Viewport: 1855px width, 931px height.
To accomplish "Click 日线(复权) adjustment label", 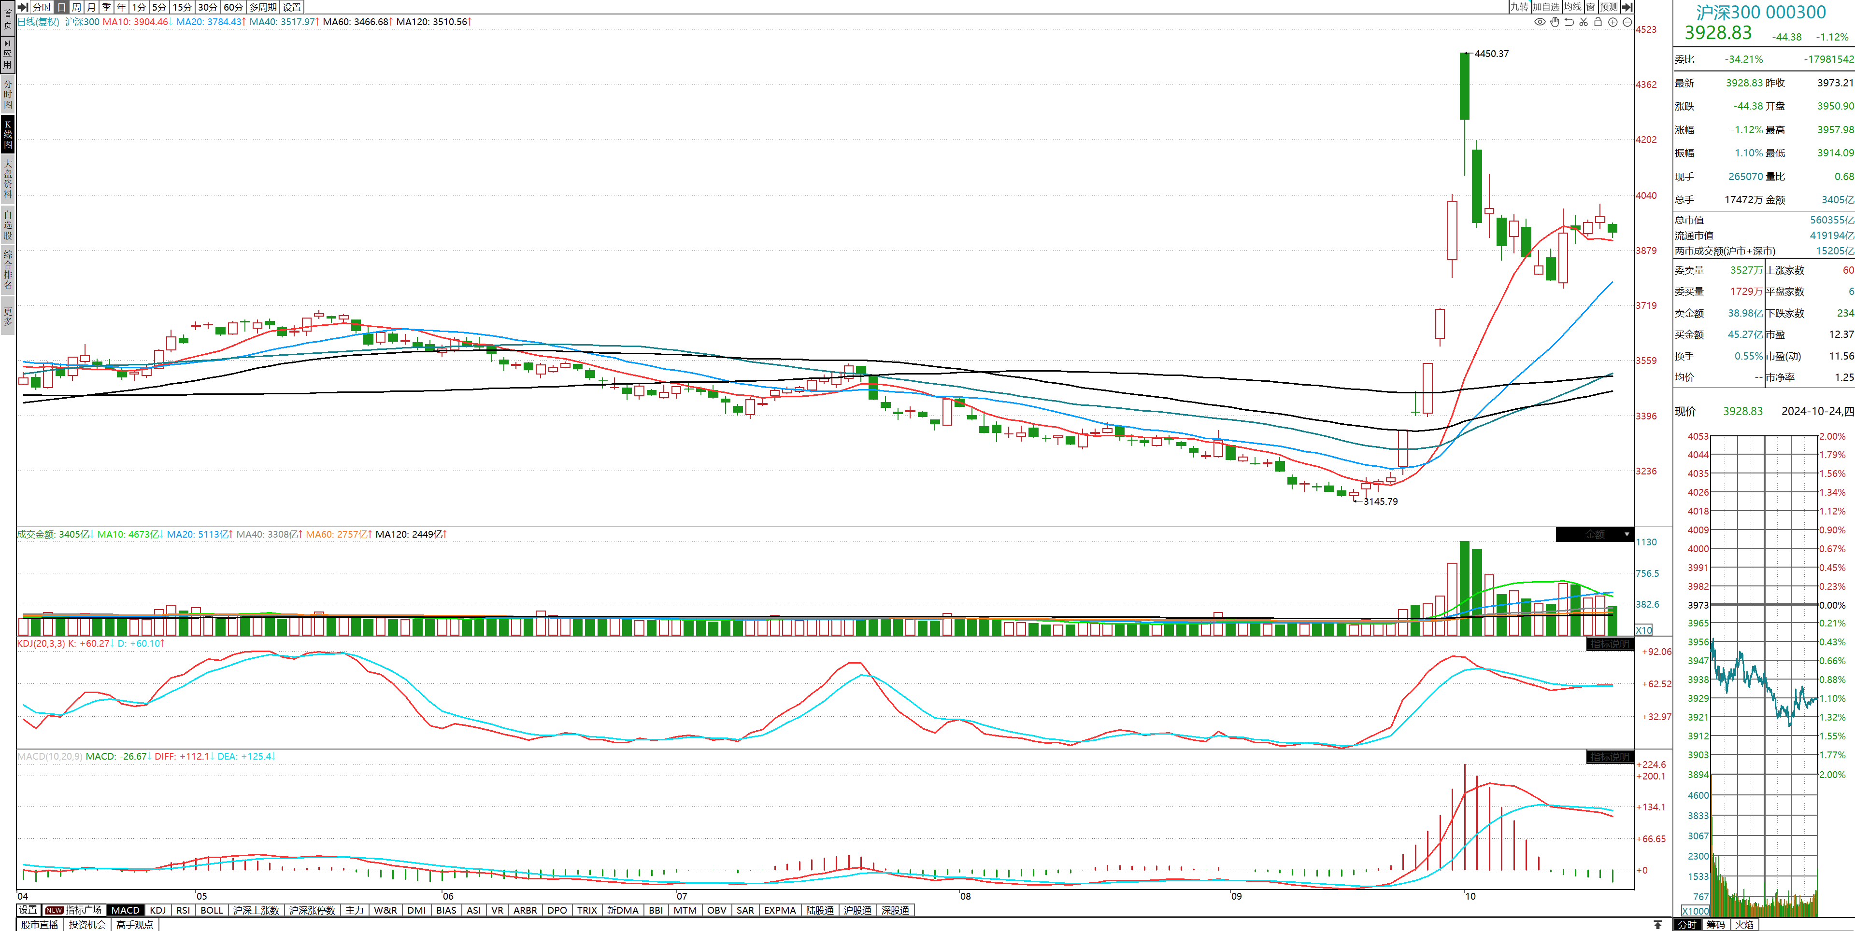I will (39, 22).
